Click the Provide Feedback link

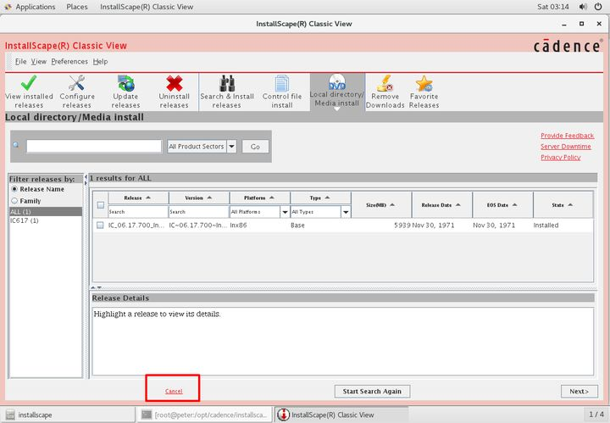[567, 136]
